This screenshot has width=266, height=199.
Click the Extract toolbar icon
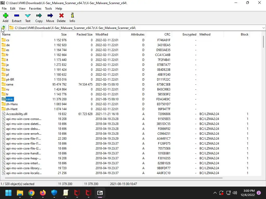point(17,16)
